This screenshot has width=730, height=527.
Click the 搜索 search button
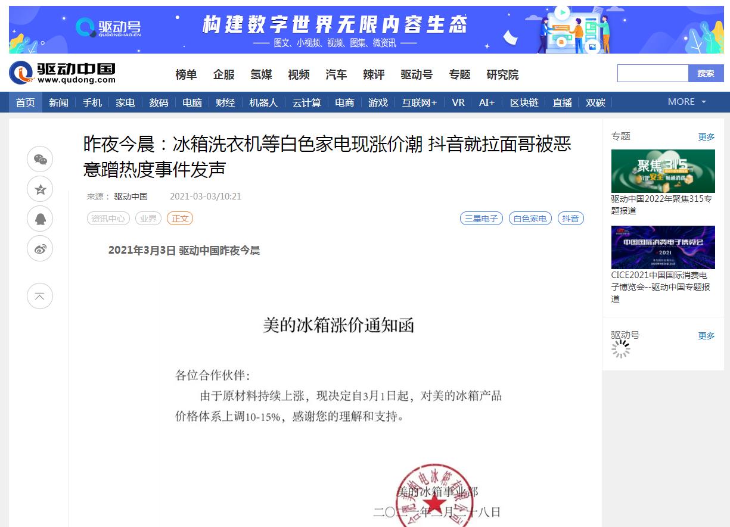[706, 73]
